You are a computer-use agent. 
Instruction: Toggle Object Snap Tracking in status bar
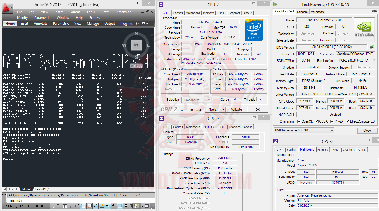(95, 206)
